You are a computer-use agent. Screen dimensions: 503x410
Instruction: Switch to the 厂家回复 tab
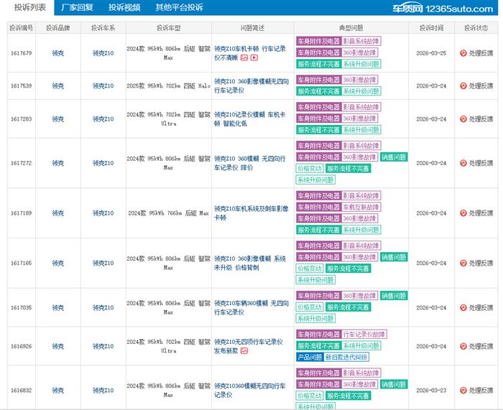[x=77, y=8]
